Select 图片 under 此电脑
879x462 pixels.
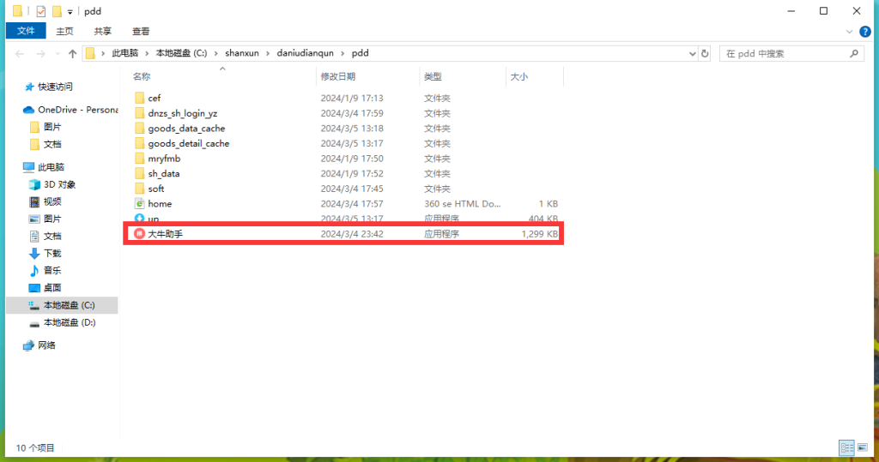[x=52, y=219]
